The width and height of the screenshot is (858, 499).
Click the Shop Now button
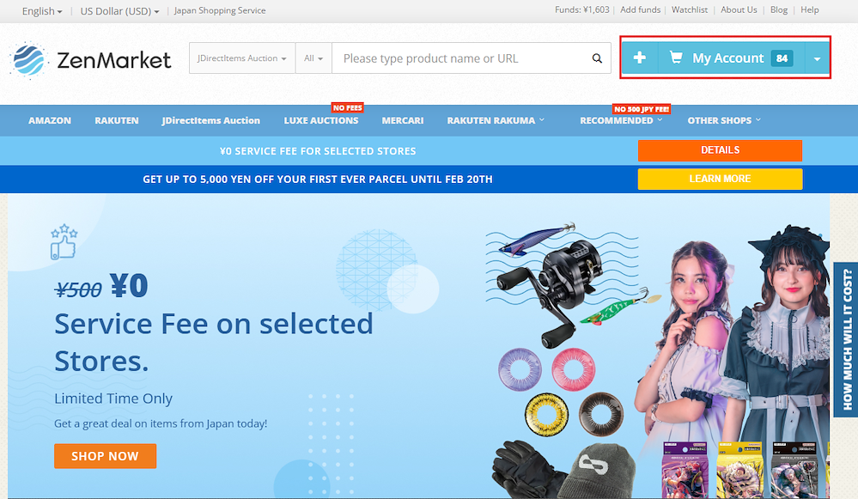(105, 456)
